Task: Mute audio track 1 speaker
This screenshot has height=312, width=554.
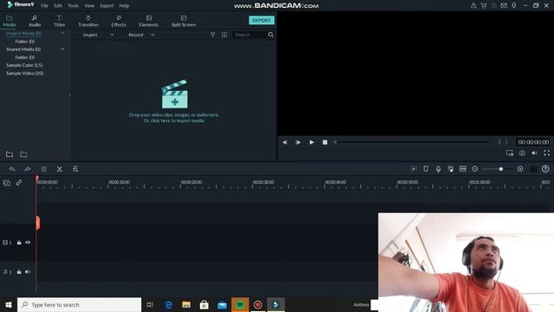Action: tap(28, 272)
